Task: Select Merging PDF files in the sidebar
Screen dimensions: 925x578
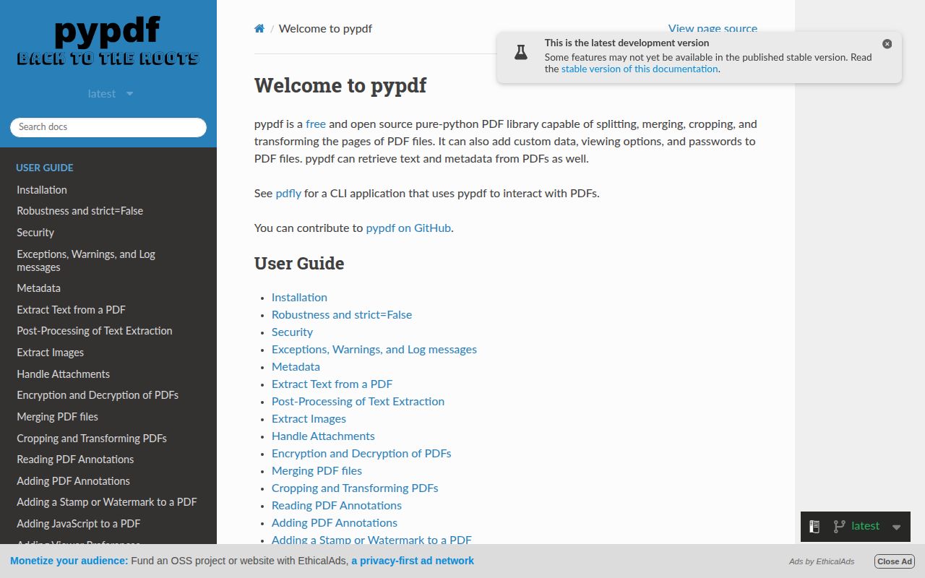Action: click(57, 417)
